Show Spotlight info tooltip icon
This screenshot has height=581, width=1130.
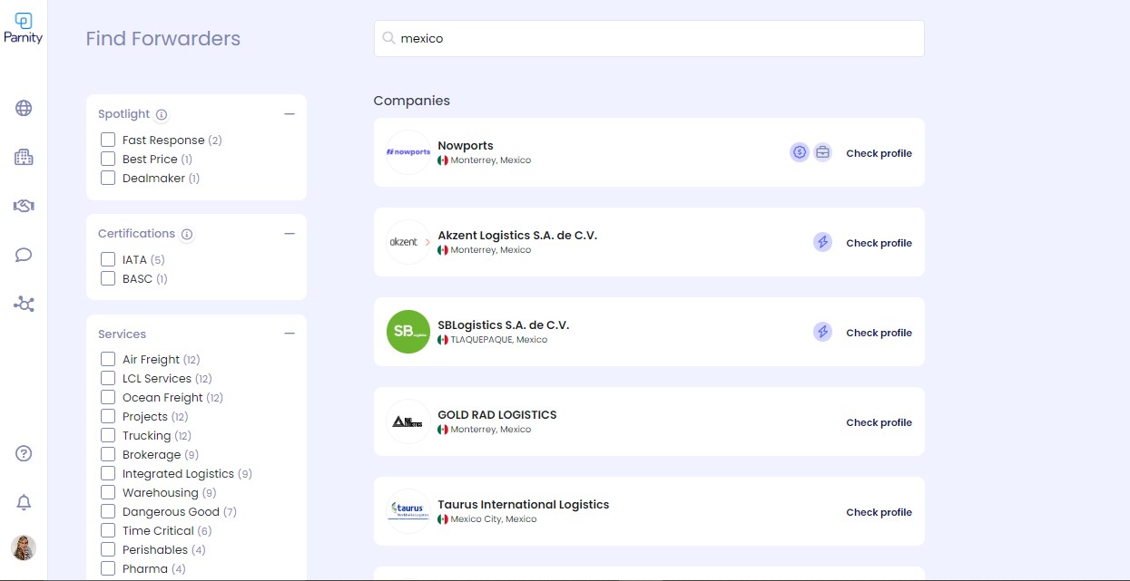[162, 114]
